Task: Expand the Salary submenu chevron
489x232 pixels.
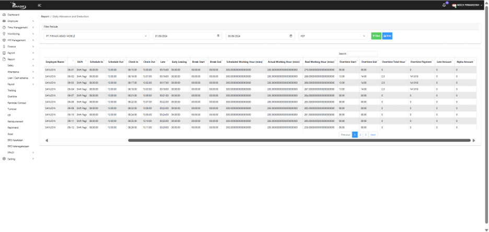Action: click(x=33, y=65)
